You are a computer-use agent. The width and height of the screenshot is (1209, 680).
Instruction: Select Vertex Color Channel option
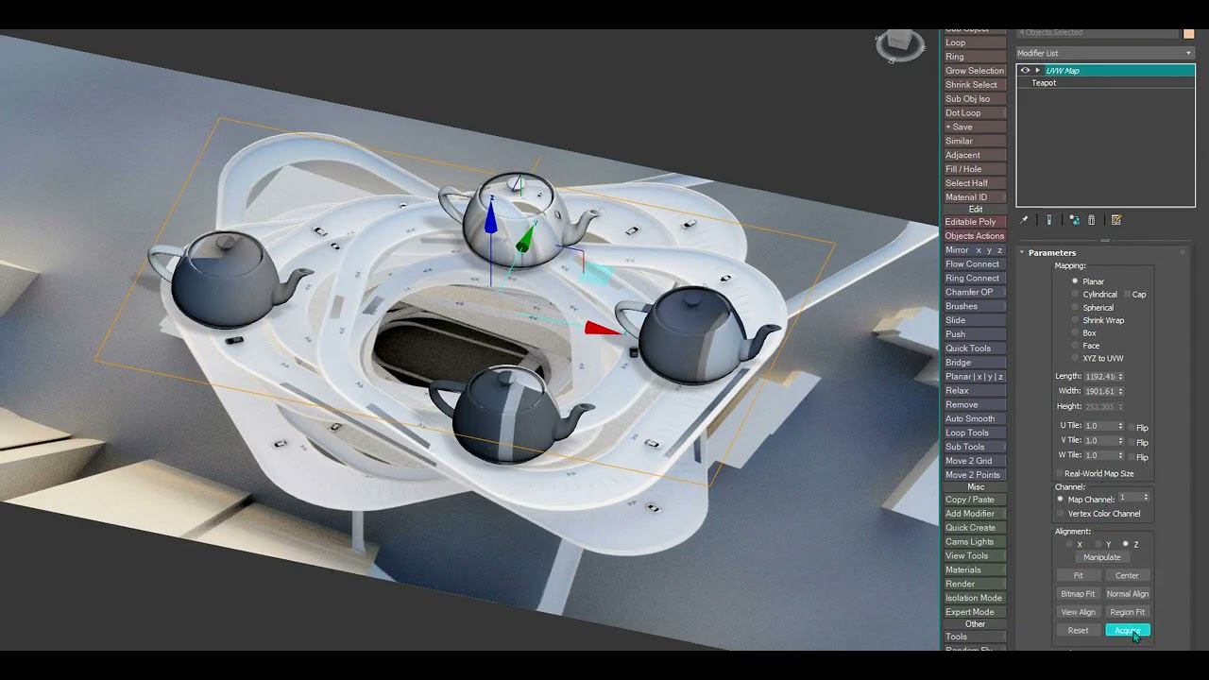click(1060, 514)
